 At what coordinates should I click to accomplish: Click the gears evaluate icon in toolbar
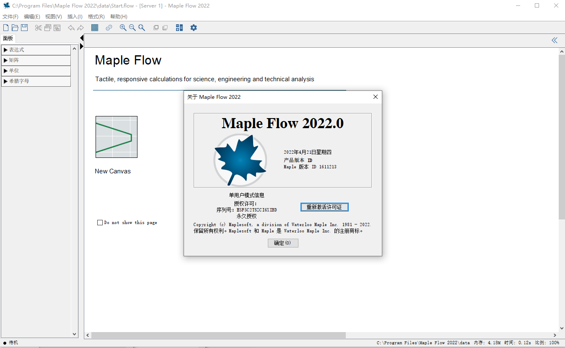pos(109,28)
